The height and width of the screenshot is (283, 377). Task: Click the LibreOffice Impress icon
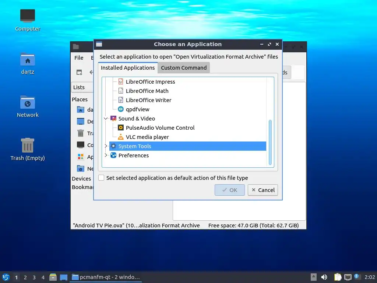point(121,81)
